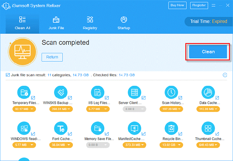Uncheck the Data Cache checkbox
The height and width of the screenshot is (161, 233).
point(217,98)
